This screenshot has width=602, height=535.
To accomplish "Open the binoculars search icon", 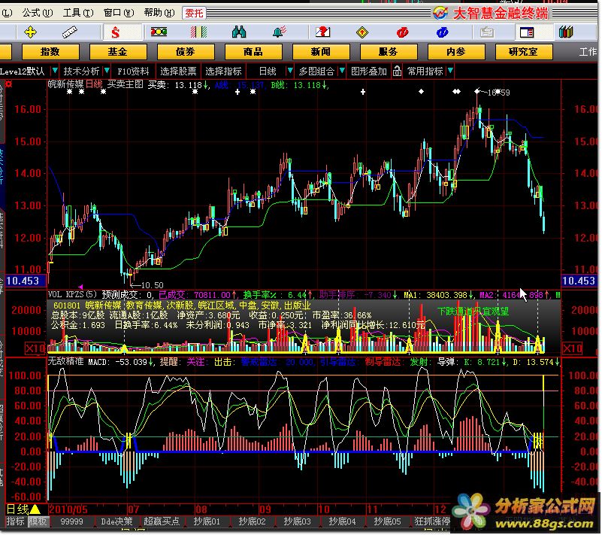I will click(x=239, y=32).
